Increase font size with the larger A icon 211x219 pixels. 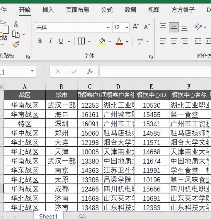tap(136, 27)
